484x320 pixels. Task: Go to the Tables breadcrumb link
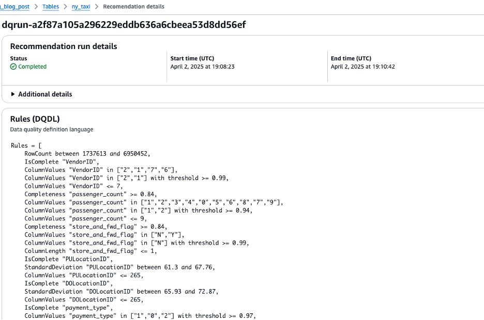pos(51,7)
